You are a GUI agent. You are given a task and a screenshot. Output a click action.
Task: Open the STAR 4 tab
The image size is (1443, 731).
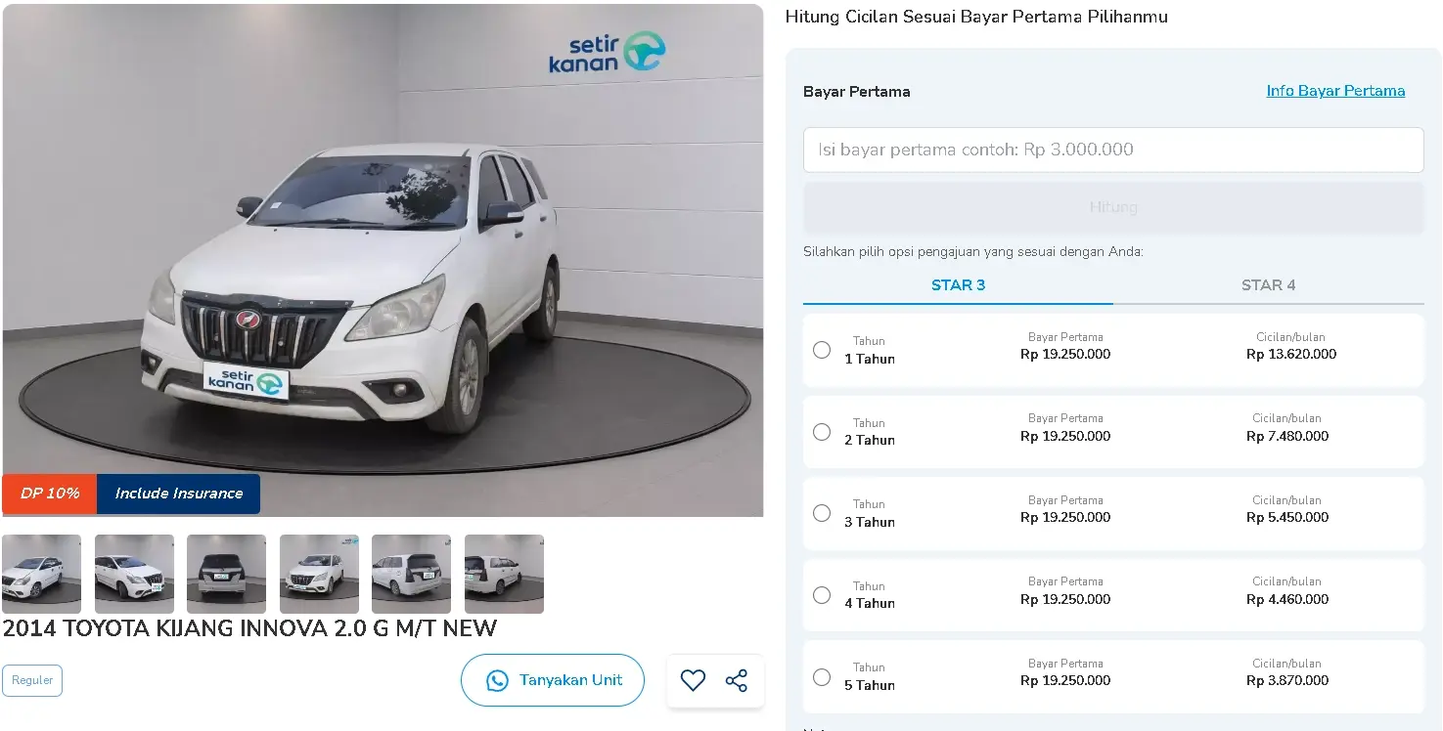pyautogui.click(x=1268, y=285)
